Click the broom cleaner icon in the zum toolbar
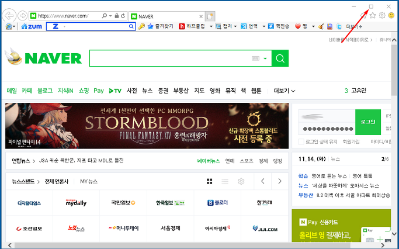 click(x=321, y=26)
